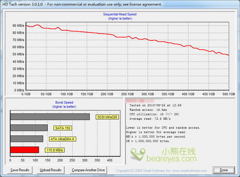Click the HD Tach title bar
This screenshot has width=240, height=177.
(120, 4)
